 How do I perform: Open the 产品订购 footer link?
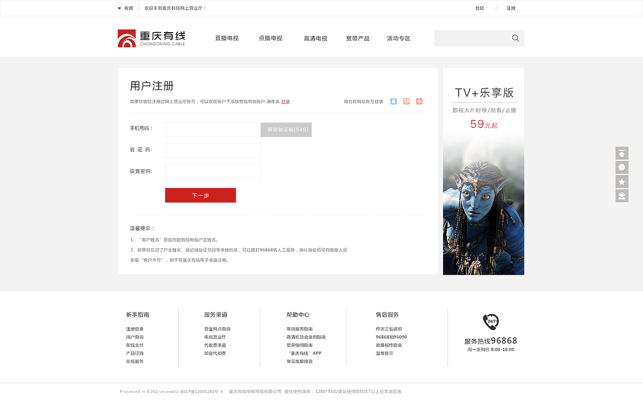(x=135, y=353)
